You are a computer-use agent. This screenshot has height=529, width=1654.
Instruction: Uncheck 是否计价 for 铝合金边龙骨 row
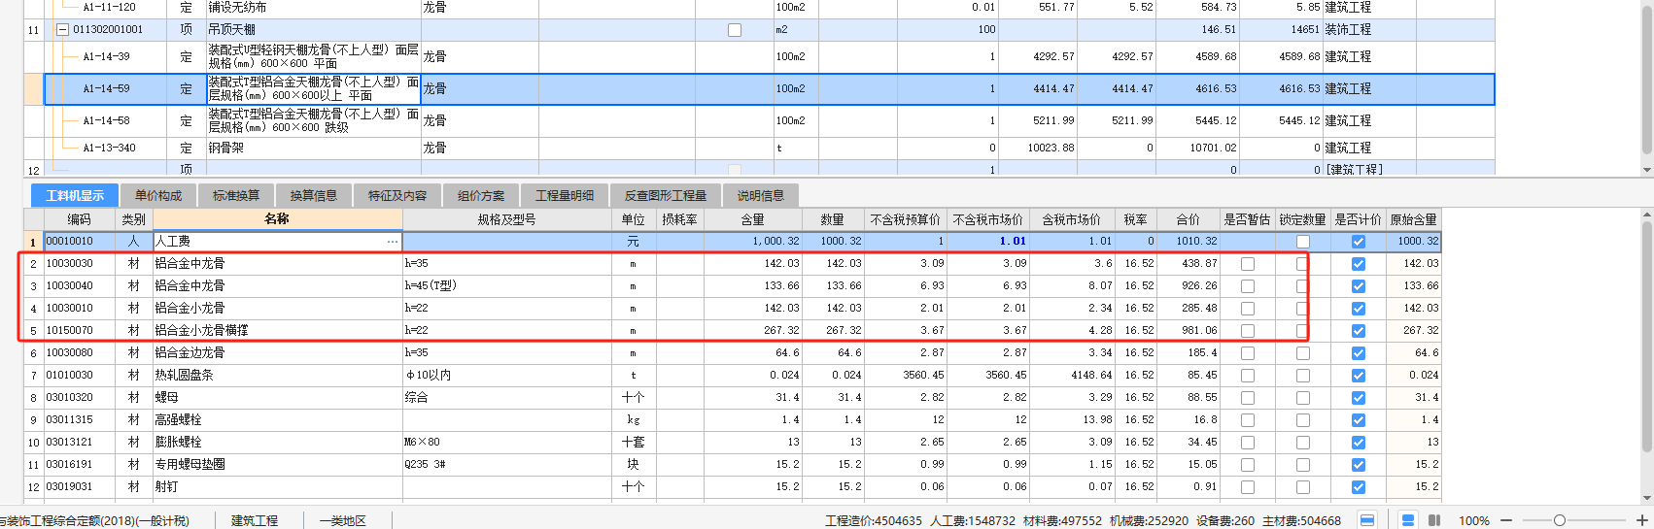1359,353
